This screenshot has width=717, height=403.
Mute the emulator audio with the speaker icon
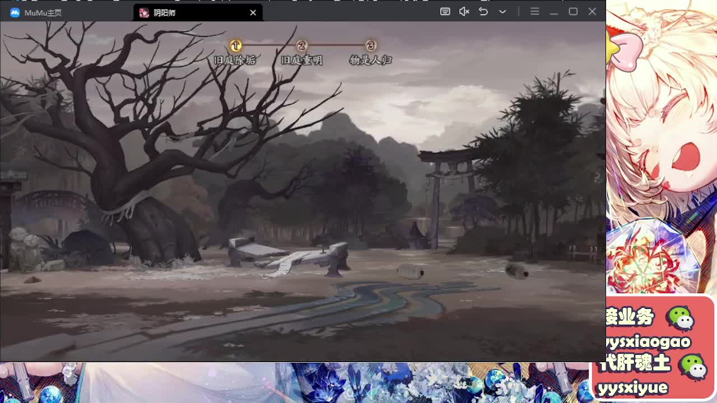[x=464, y=11]
